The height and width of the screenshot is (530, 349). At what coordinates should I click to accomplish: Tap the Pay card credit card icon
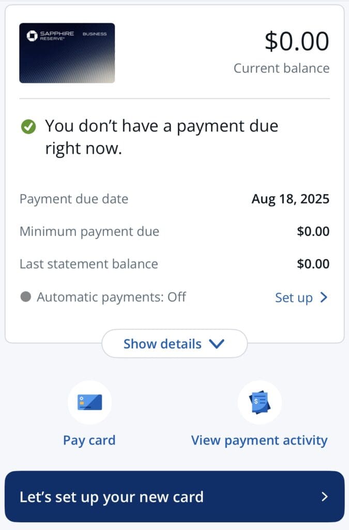pos(89,402)
